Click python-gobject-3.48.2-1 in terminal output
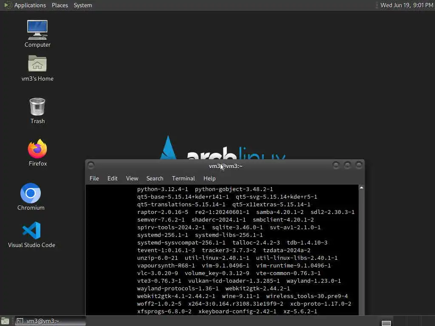This screenshot has width=435, height=326. coord(234,189)
